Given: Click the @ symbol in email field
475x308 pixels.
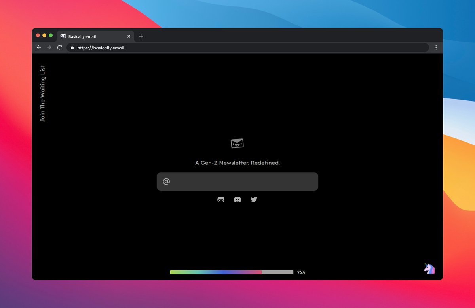Looking at the screenshot, I should coord(166,181).
